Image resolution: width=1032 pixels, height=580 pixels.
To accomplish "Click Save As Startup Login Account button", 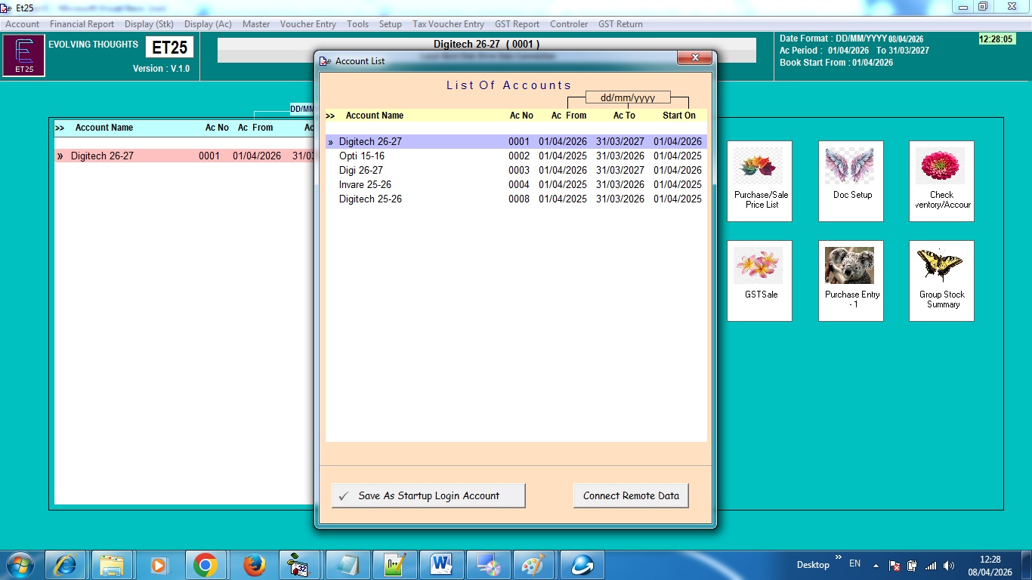I will pyautogui.click(x=428, y=496).
